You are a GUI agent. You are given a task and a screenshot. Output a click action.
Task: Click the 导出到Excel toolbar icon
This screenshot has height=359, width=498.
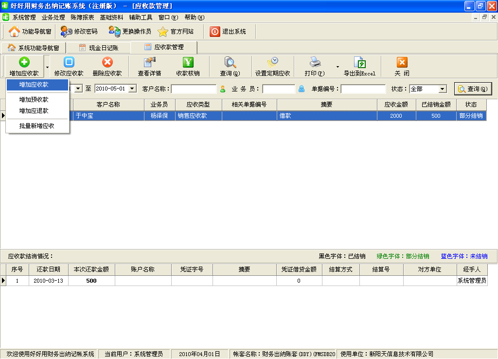click(359, 63)
